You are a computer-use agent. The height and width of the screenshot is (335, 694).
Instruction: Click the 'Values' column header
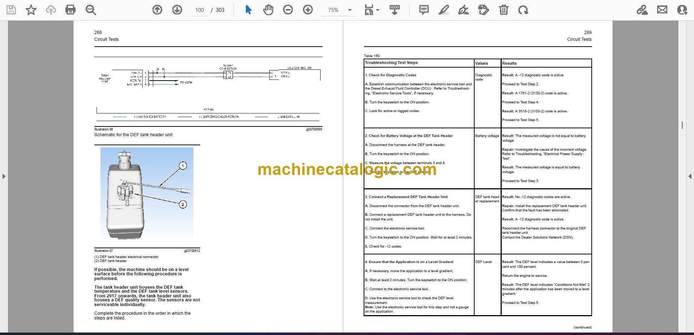[481, 63]
